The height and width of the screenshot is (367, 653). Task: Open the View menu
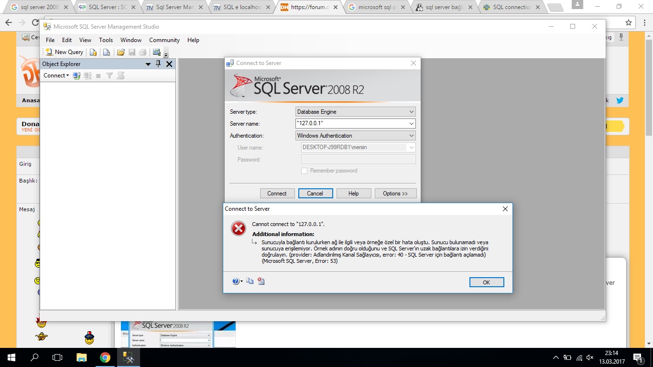coord(85,40)
